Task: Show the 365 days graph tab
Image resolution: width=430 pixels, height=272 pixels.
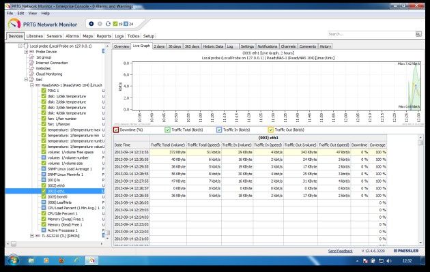Action: 192,46
